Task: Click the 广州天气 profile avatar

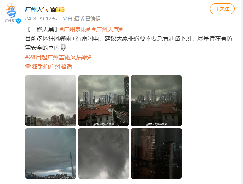Action: 11,14
